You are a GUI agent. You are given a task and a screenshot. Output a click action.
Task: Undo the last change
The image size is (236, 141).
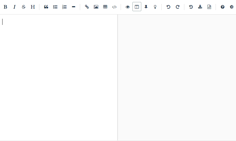(x=168, y=7)
